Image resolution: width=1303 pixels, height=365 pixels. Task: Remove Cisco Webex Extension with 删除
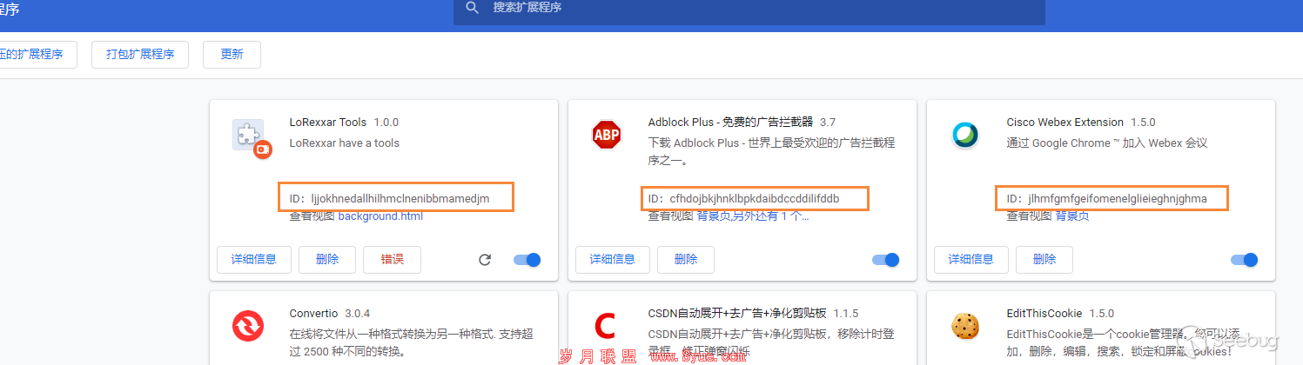click(x=1044, y=259)
